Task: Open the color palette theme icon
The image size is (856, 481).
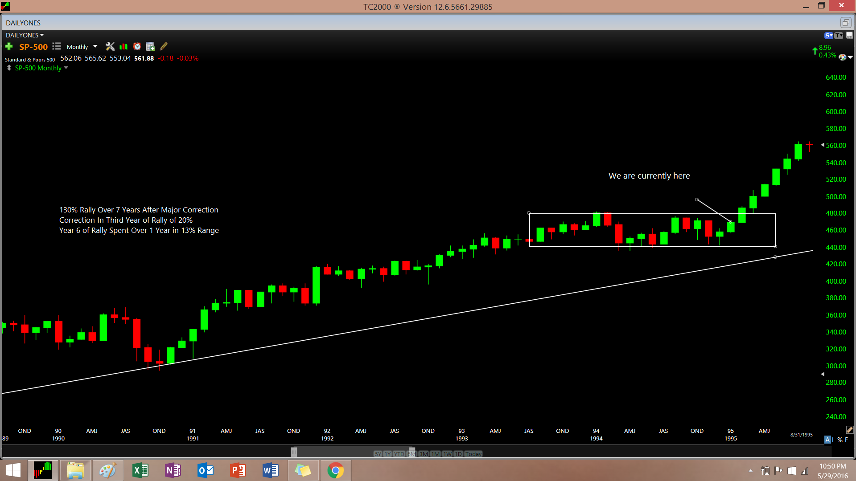Action: tap(842, 57)
